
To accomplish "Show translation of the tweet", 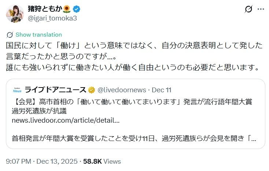I will [39, 35].
